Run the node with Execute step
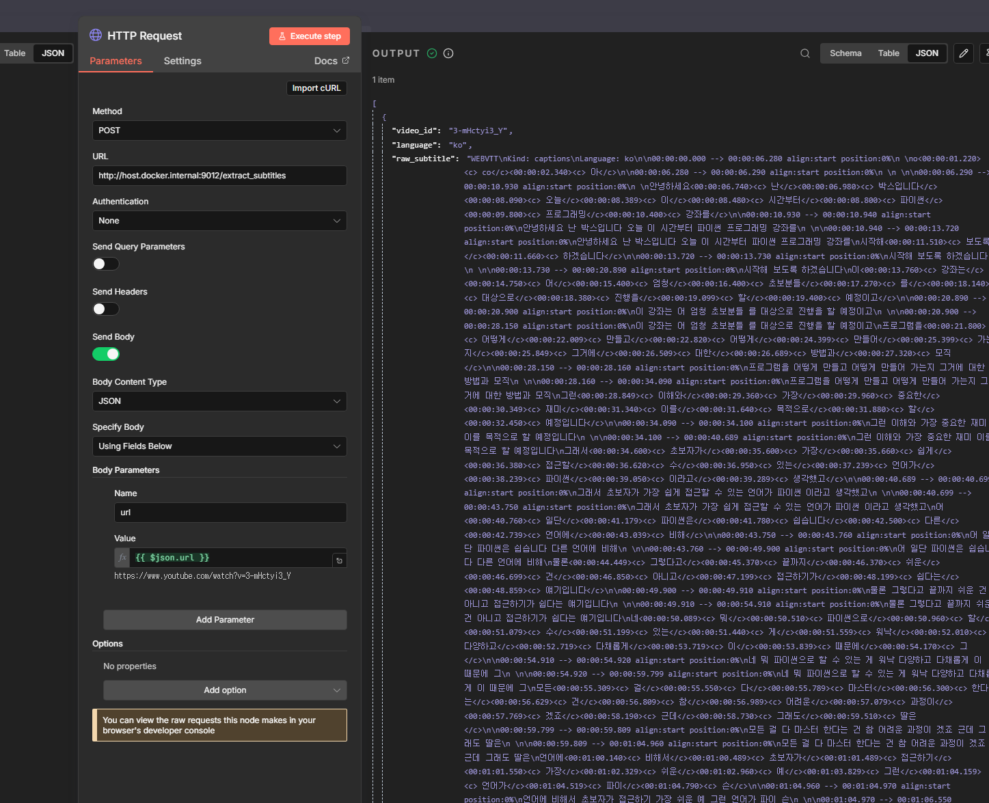Screen dimensions: 989x803 pyautogui.click(x=310, y=36)
